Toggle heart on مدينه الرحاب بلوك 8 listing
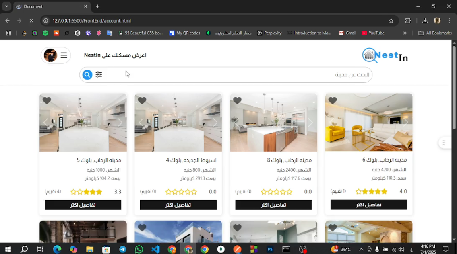The height and width of the screenshot is (254, 457). click(x=237, y=100)
